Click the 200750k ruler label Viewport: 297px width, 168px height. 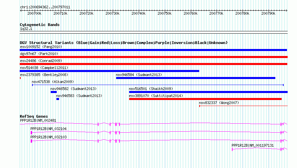point(165,13)
